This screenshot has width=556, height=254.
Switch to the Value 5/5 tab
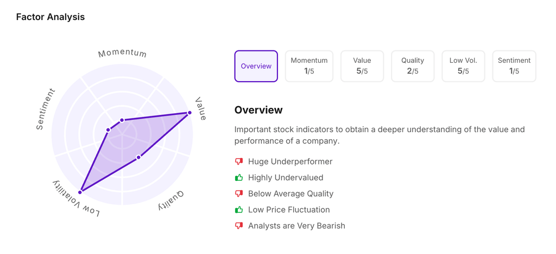[362, 66]
